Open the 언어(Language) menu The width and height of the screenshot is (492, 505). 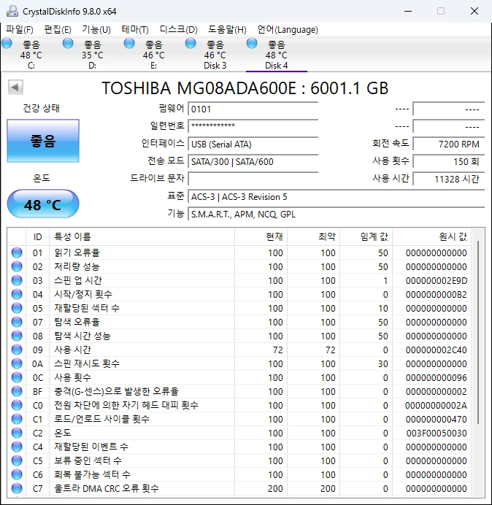point(288,30)
